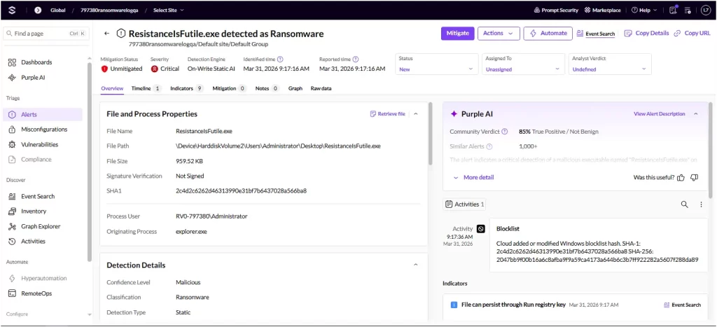Open the Dashboards sidebar item icon
717x327 pixels.
tap(13, 62)
